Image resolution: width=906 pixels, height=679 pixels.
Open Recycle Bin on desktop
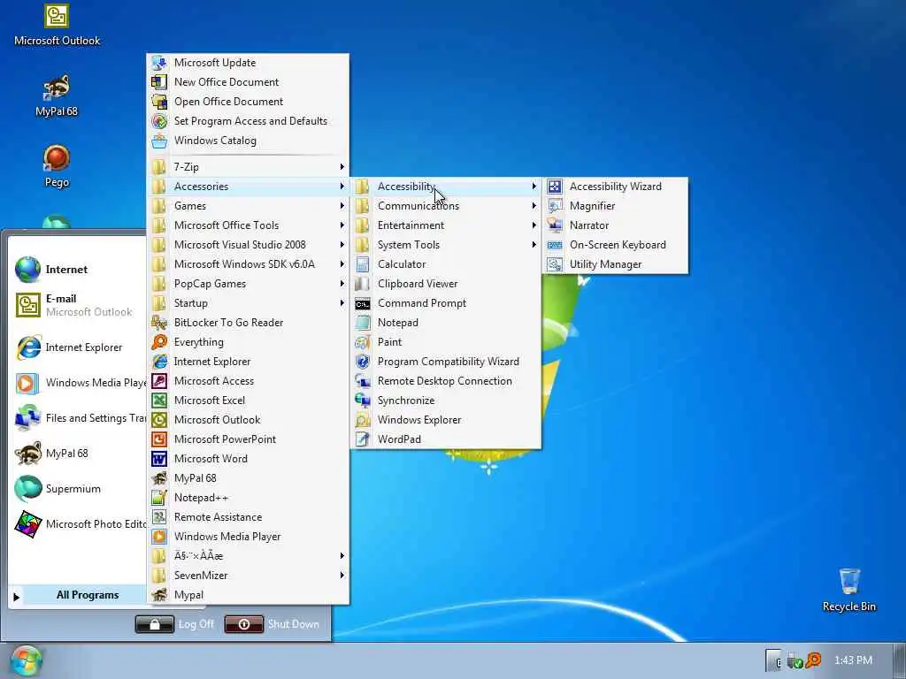coord(848,590)
